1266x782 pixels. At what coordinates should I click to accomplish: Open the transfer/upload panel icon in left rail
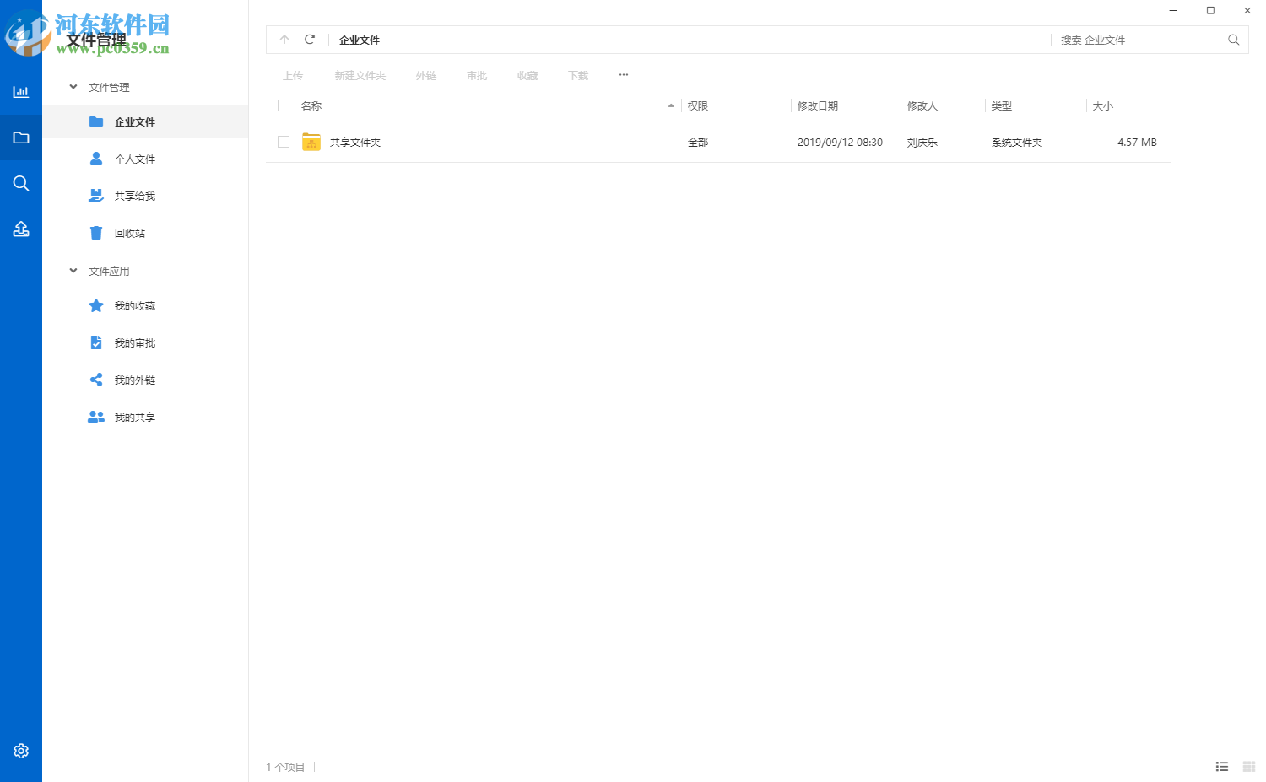tap(21, 229)
